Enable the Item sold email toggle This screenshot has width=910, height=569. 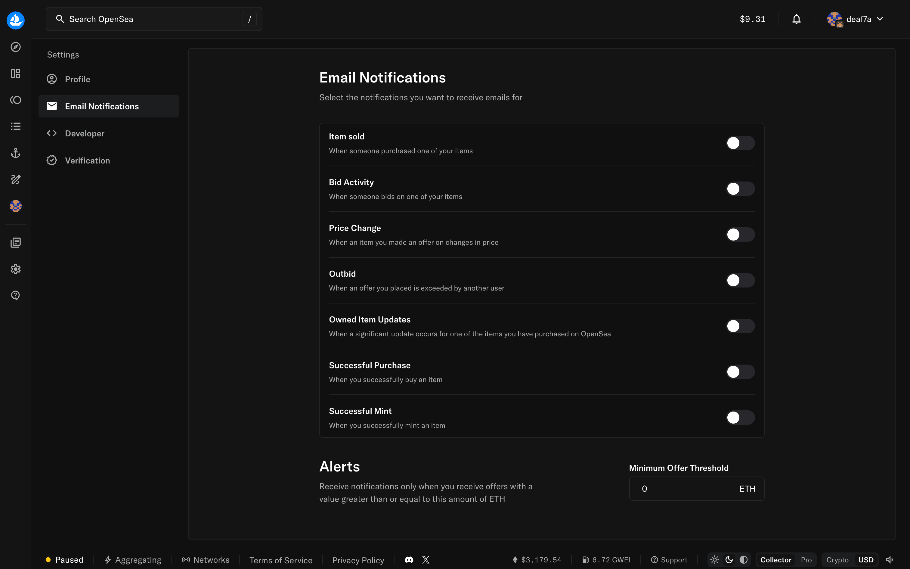coord(740,143)
